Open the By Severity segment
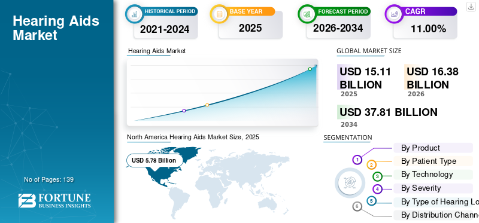The image size is (479, 223). coord(433,188)
